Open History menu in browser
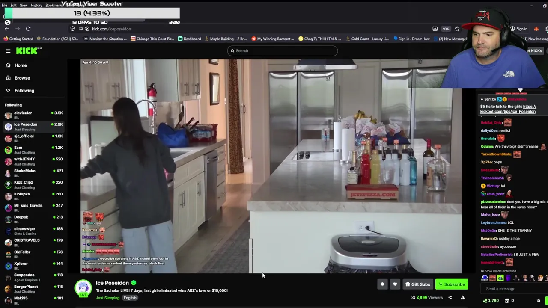Image resolution: width=548 pixels, height=308 pixels. 36,6
